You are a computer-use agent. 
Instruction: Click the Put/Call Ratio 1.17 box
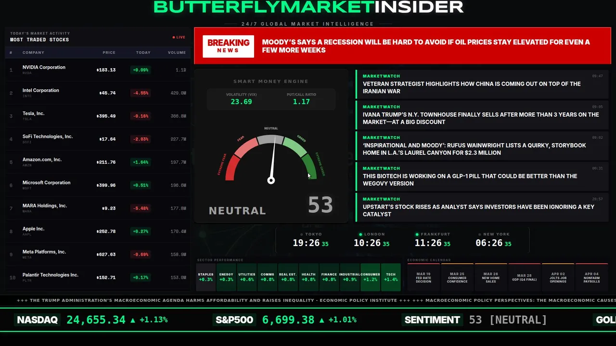coord(301,99)
